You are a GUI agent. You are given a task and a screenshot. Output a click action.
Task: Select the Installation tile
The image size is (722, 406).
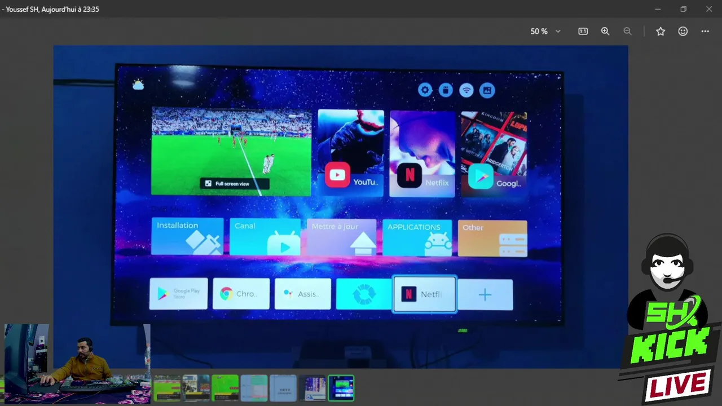[187, 236]
